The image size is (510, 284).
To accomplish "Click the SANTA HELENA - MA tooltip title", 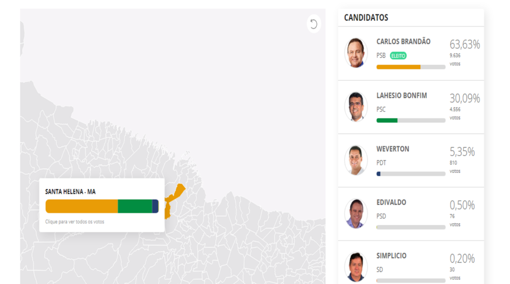I will click(70, 191).
